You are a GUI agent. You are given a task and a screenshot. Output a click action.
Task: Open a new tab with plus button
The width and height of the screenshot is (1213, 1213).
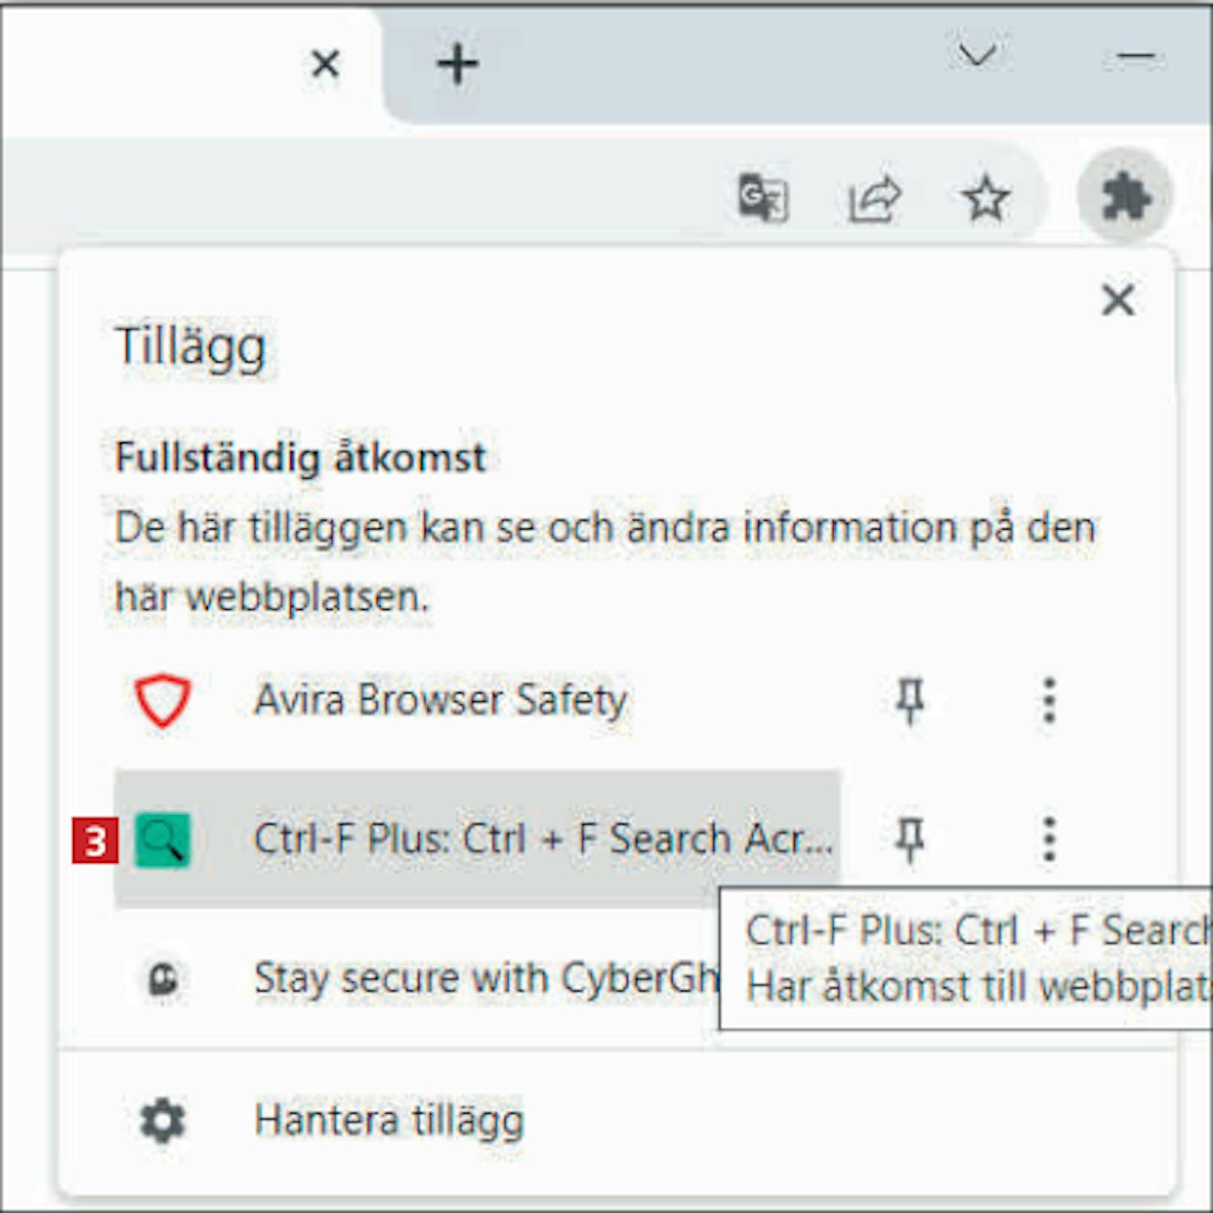pos(458,64)
